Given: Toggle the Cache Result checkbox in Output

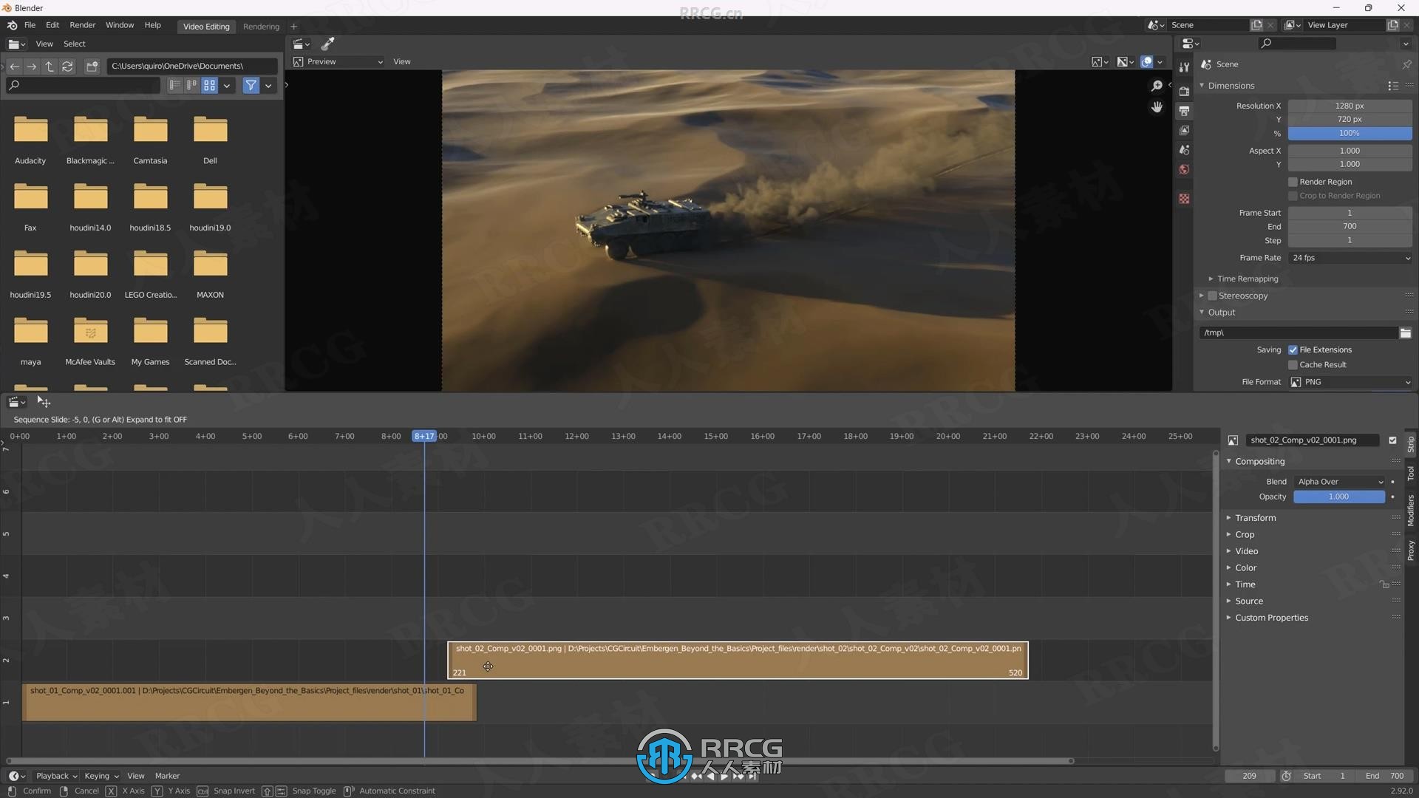Looking at the screenshot, I should tap(1293, 364).
